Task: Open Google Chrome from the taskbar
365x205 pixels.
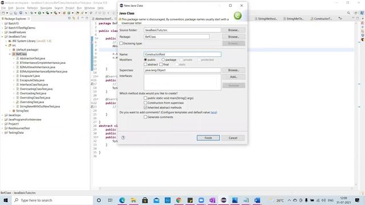Action: [x=179, y=200]
